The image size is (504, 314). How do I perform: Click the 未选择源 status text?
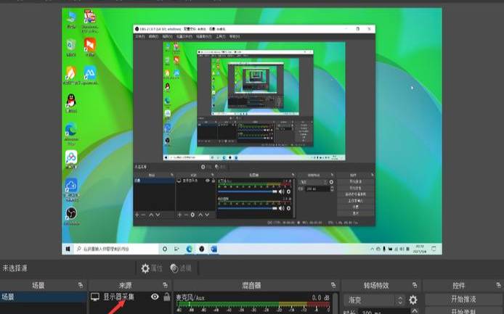coord(15,268)
